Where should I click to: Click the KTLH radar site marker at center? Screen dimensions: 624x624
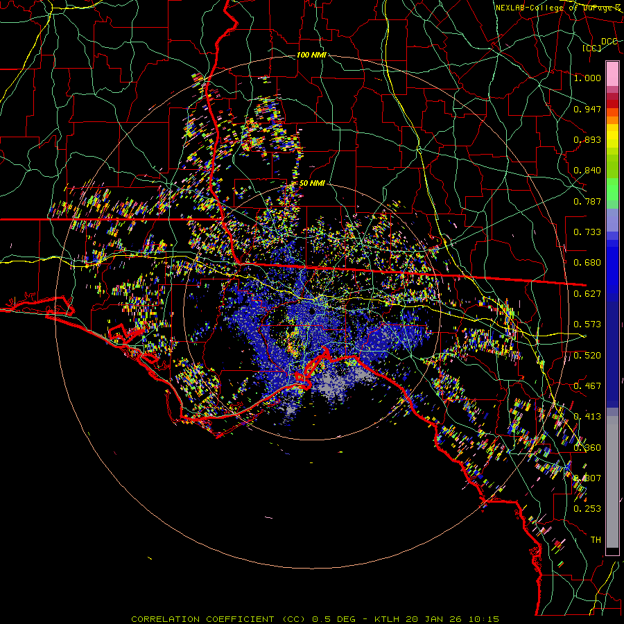click(x=313, y=311)
